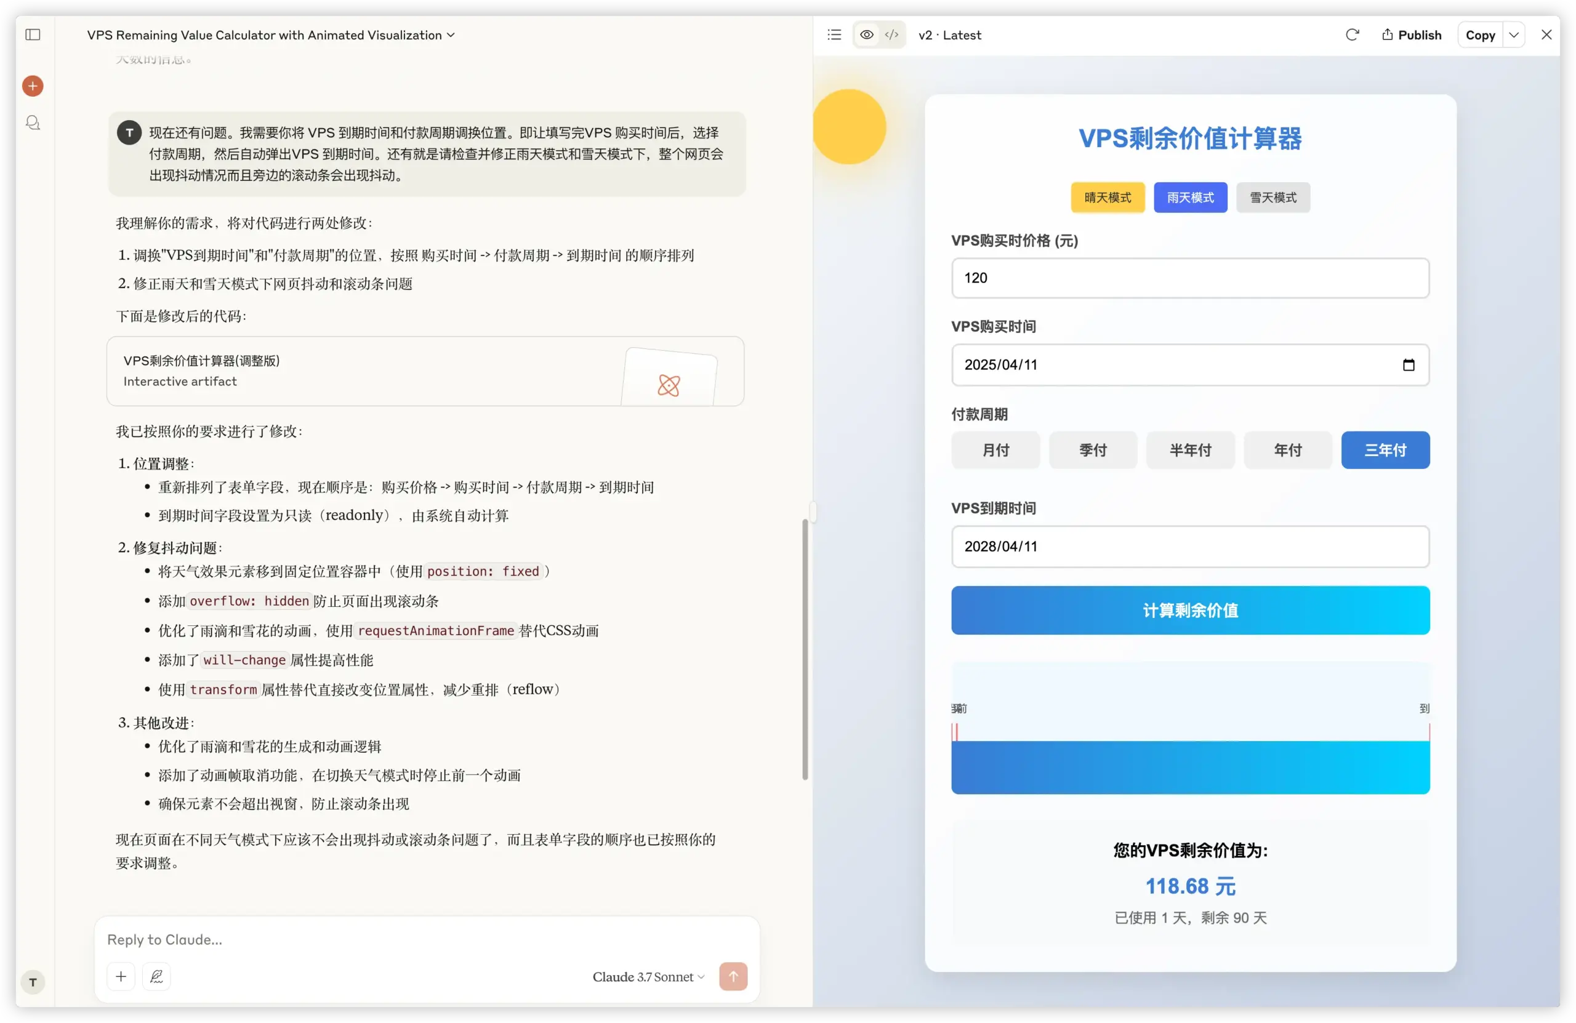Click the chat scrollbar thumb
This screenshot has width=1576, height=1023.
[x=805, y=649]
